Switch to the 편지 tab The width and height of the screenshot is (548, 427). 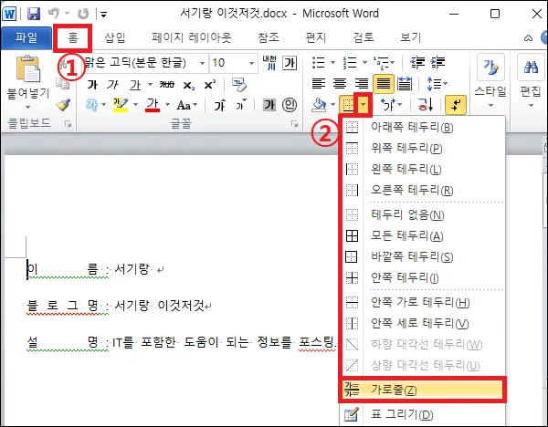pyautogui.click(x=316, y=37)
